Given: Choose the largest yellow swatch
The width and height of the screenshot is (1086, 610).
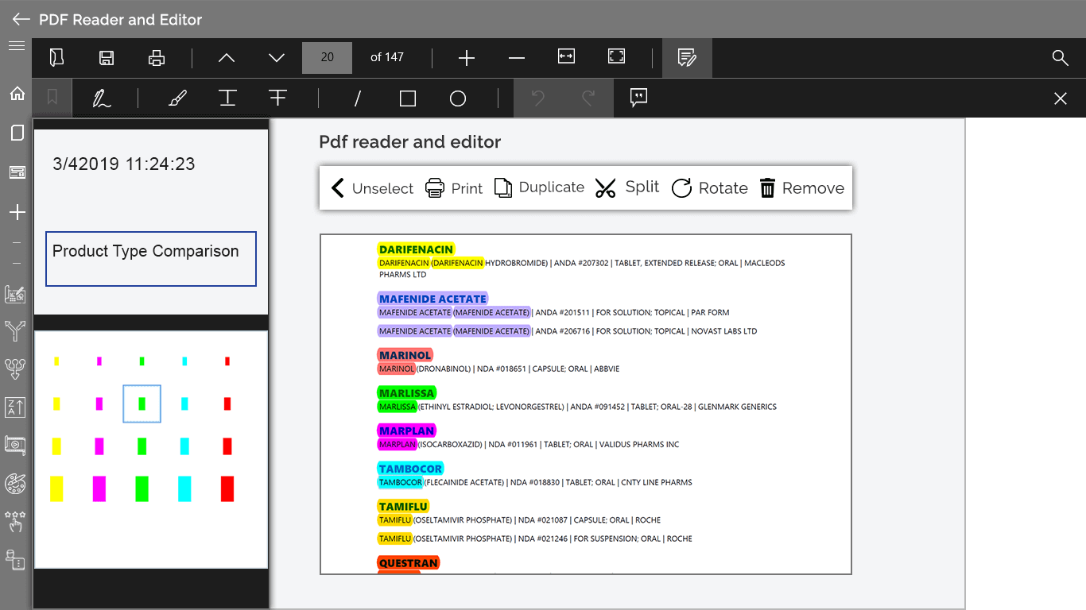Looking at the screenshot, I should (56, 488).
